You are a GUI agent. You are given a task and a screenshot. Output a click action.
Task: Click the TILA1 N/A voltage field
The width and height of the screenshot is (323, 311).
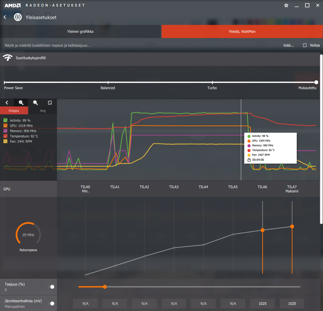click(x=115, y=303)
